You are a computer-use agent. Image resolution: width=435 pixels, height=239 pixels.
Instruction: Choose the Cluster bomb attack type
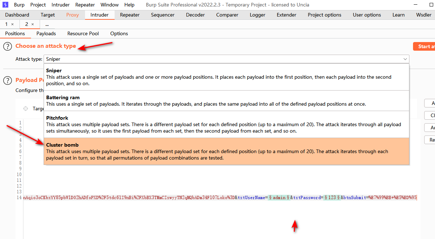pyautogui.click(x=226, y=151)
